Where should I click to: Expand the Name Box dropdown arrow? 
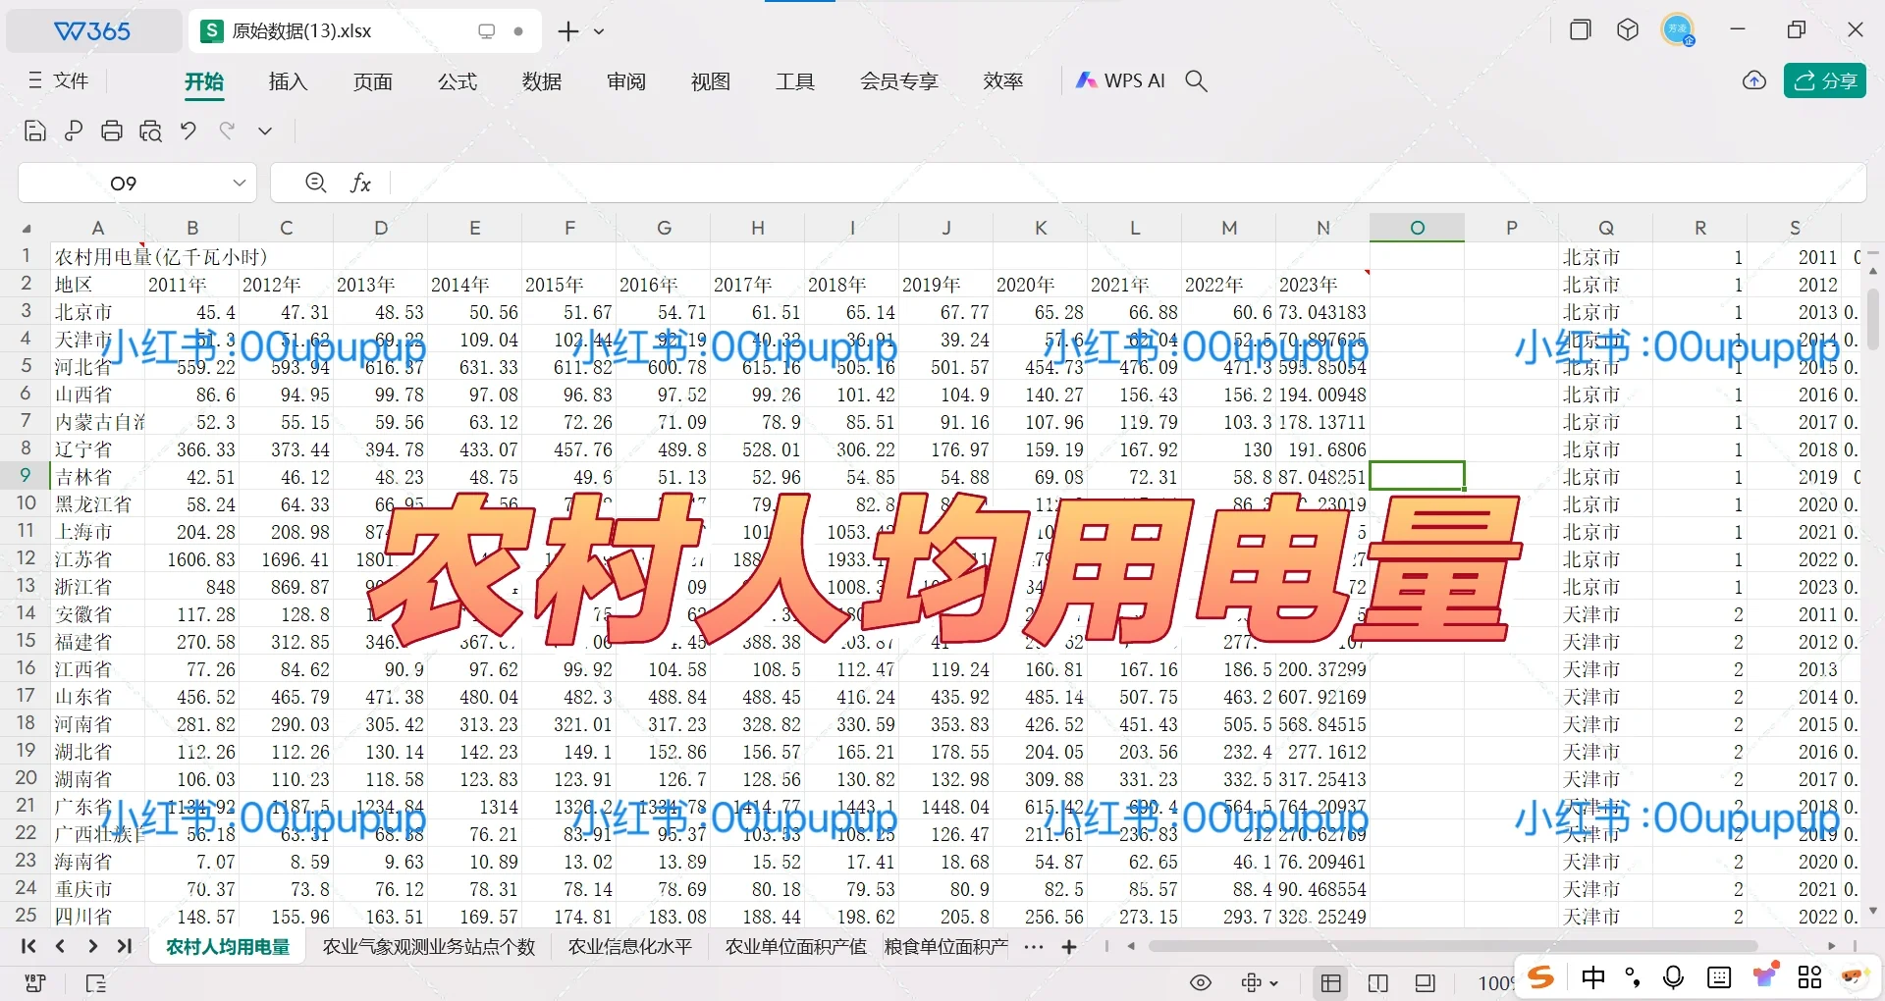point(239,184)
